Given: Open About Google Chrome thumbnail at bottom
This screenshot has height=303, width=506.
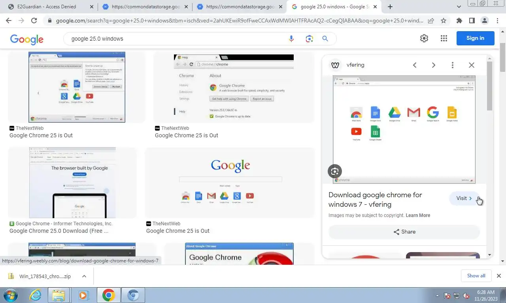Looking at the screenshot, I should (x=239, y=254).
